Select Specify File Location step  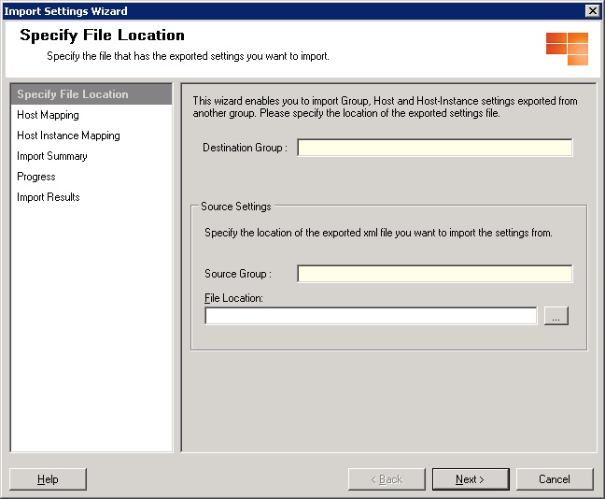coord(91,94)
